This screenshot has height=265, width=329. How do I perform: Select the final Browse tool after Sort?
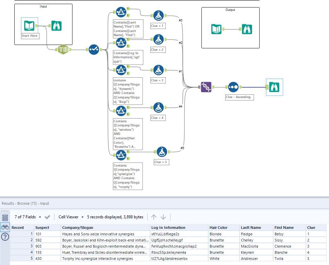click(274, 87)
